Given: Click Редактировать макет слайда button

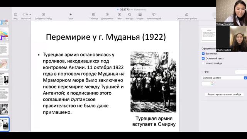Looking at the screenshot, I should pyautogui.click(x=224, y=94).
